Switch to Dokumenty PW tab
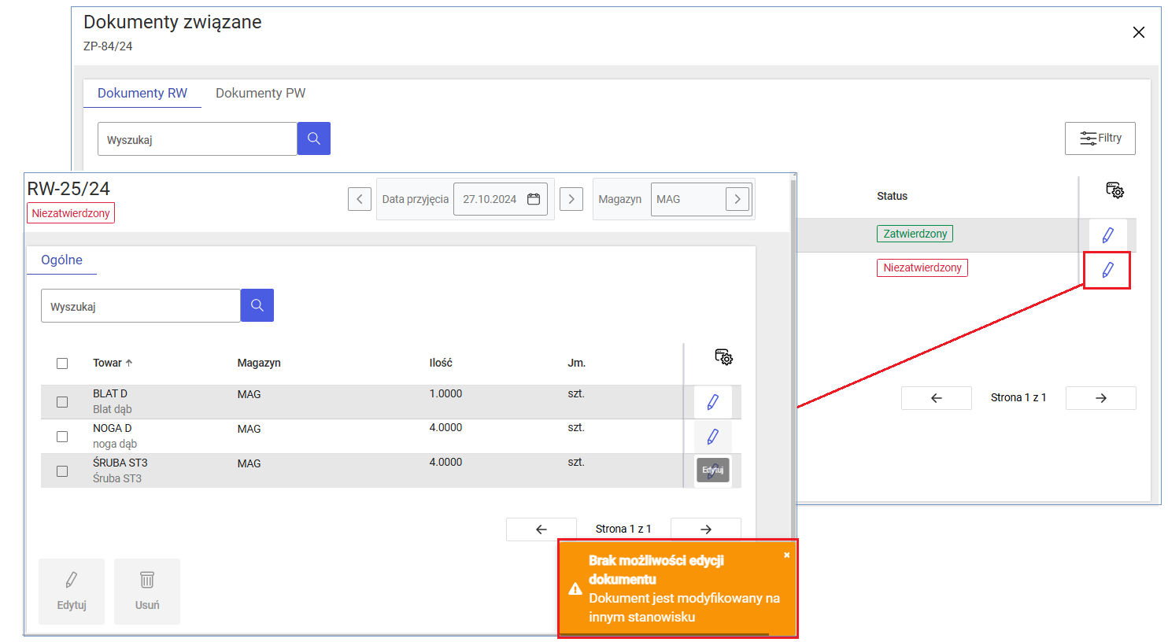Image resolution: width=1168 pixels, height=642 pixels. [x=261, y=93]
